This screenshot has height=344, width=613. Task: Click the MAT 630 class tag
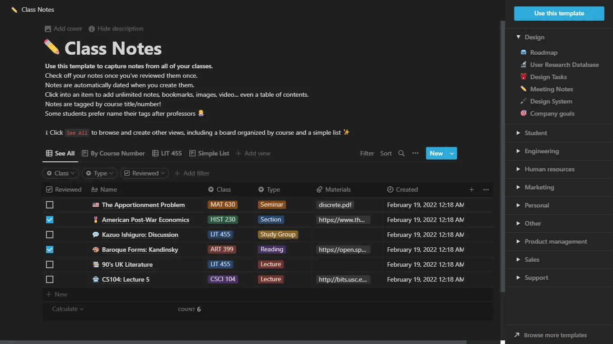pos(223,204)
